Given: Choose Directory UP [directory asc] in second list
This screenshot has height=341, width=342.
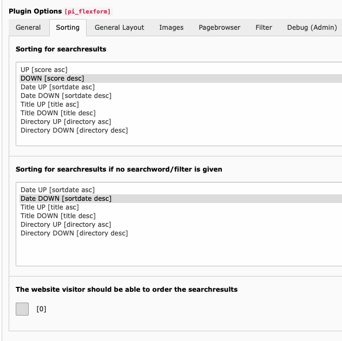Looking at the screenshot, I should pyautogui.click(x=65, y=225).
